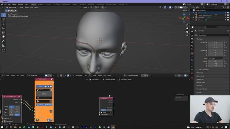
Task: Select the Rotate tool in viewport toolbar
Action: pyautogui.click(x=3, y=28)
